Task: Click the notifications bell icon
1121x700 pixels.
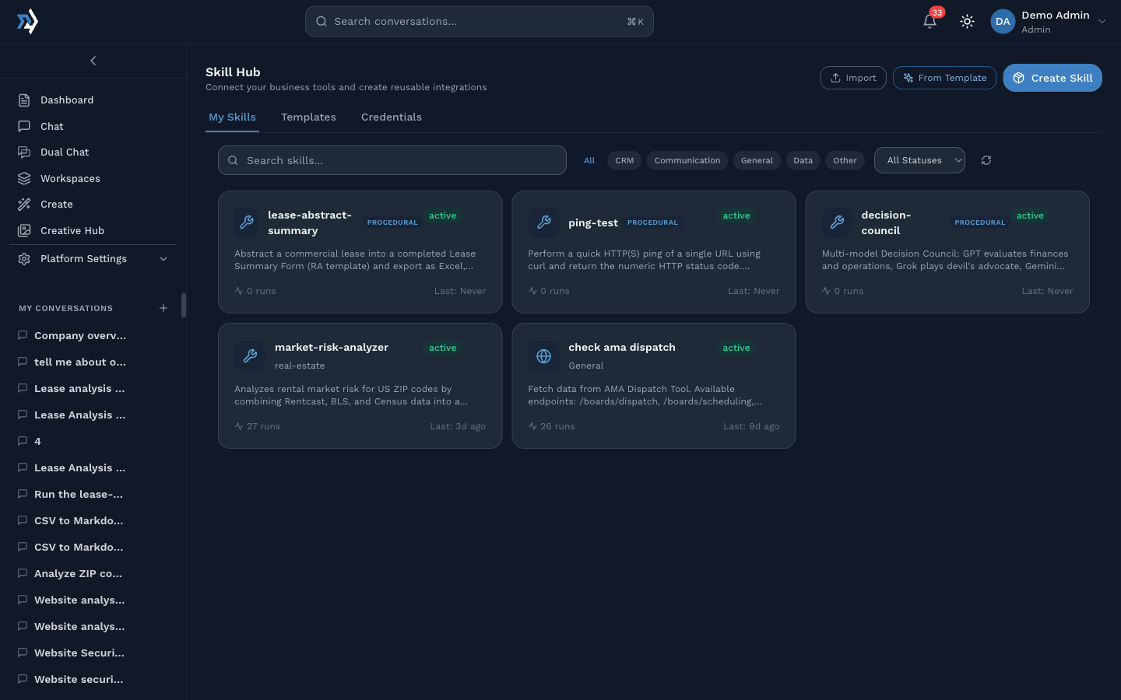Action: click(929, 21)
